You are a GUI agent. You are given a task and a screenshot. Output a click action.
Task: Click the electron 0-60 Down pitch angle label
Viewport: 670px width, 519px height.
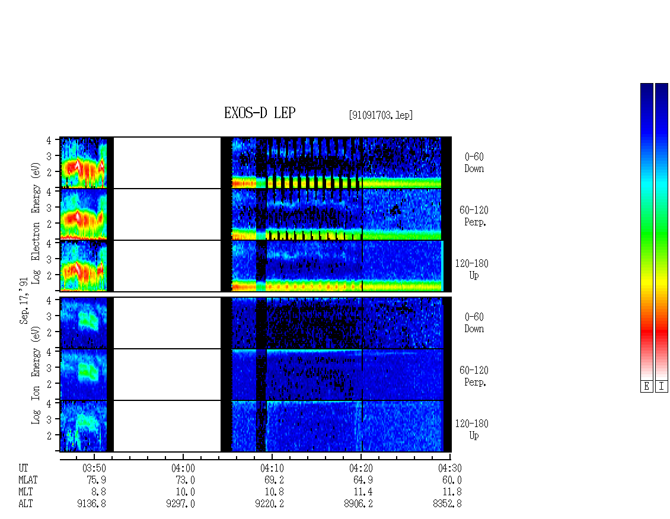[x=474, y=163]
